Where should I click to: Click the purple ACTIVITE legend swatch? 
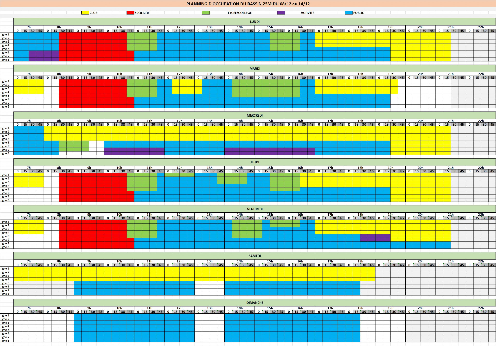[281, 13]
